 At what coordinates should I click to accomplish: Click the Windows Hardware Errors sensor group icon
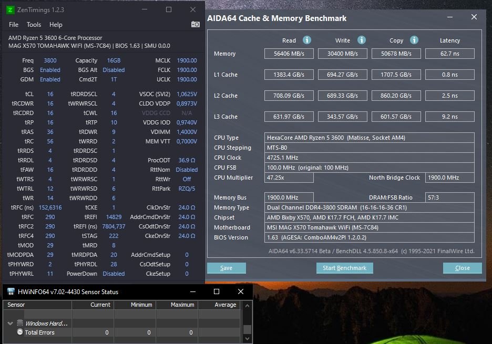click(20, 323)
